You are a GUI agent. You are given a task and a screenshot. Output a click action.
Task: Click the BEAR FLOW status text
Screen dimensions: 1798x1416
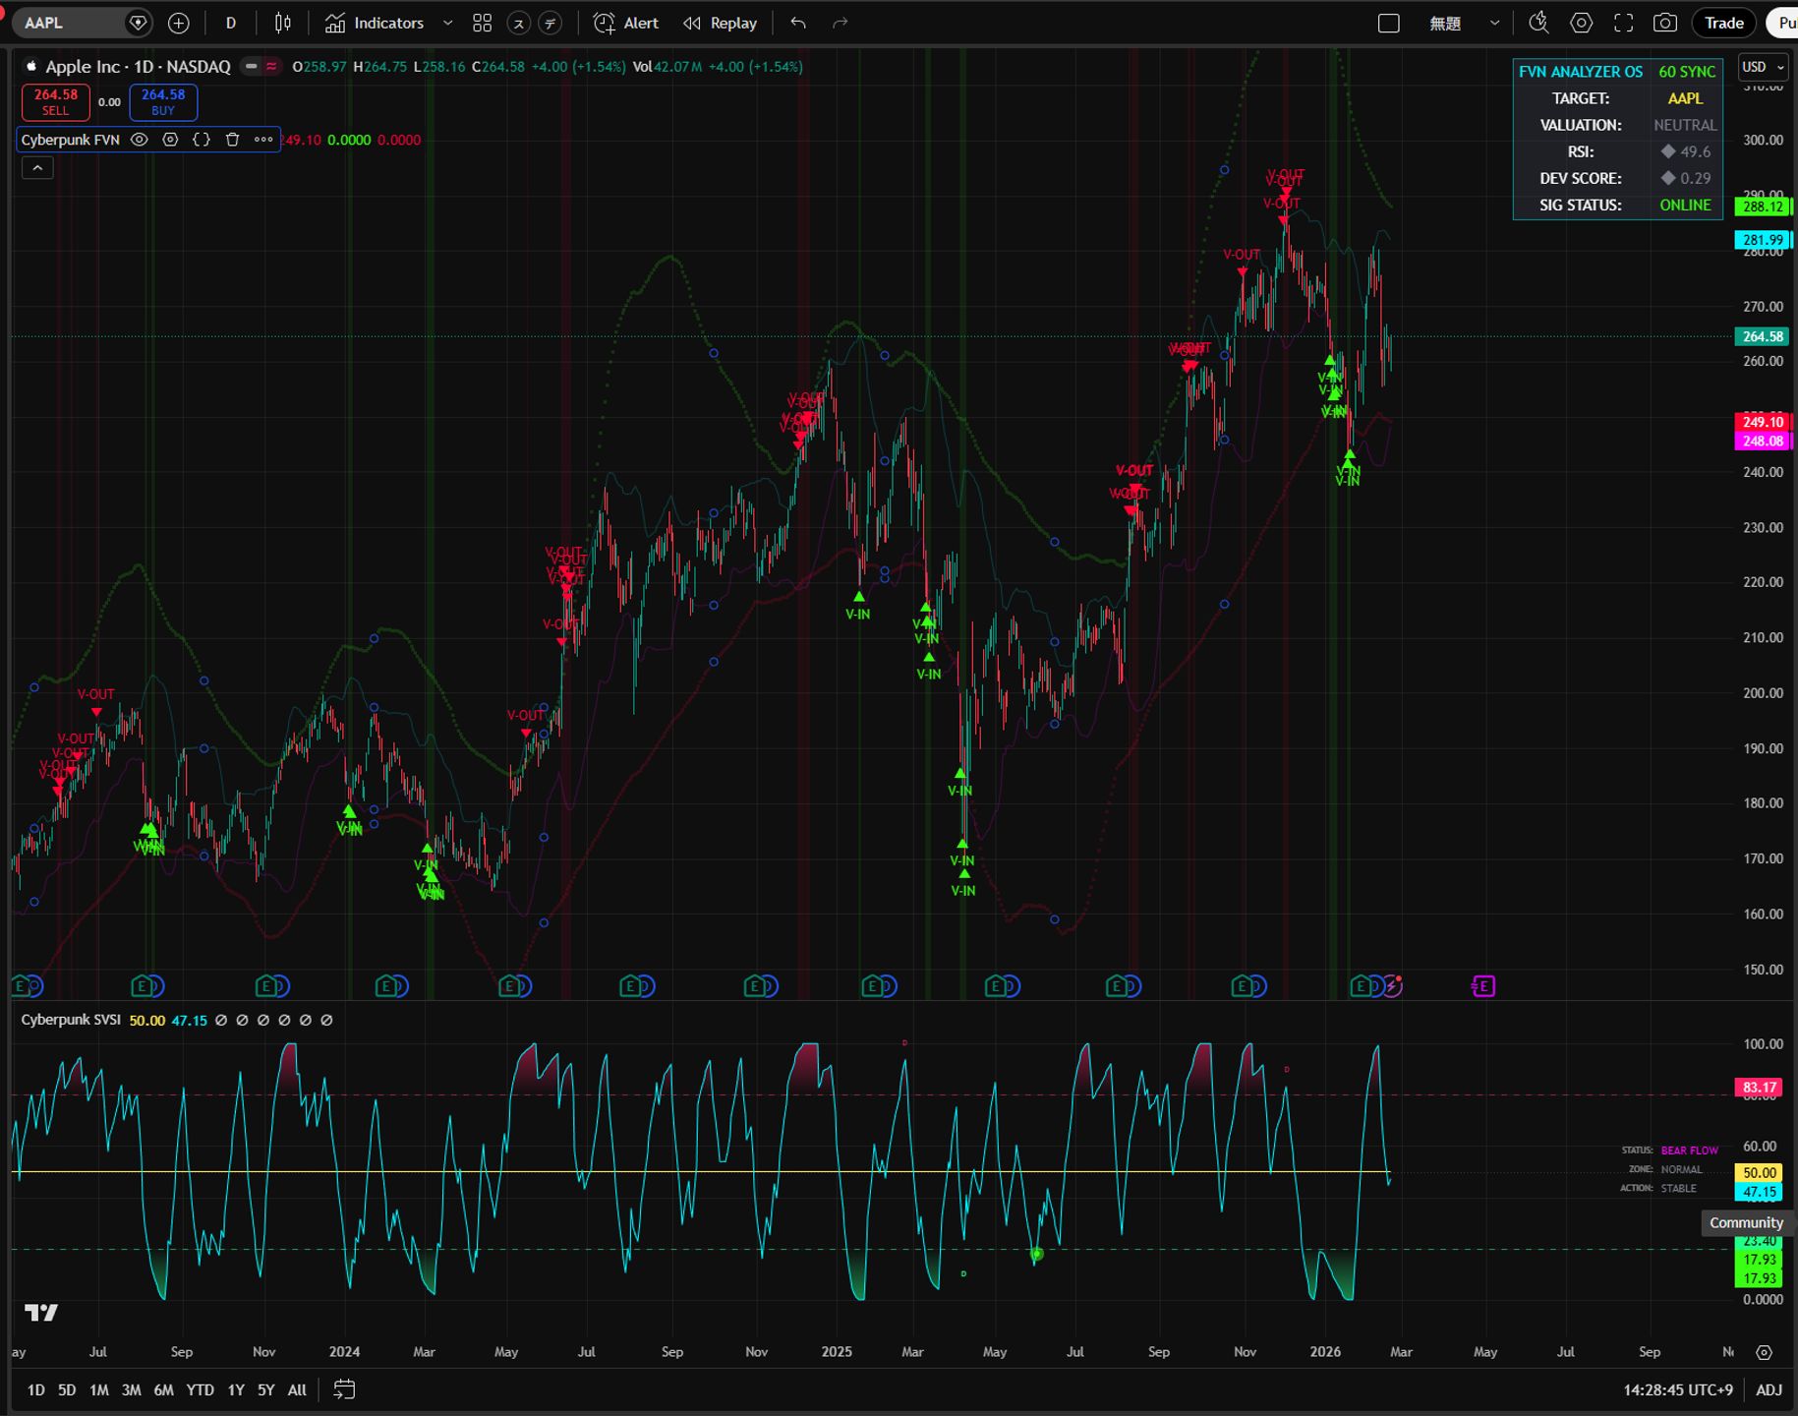(x=1690, y=1150)
